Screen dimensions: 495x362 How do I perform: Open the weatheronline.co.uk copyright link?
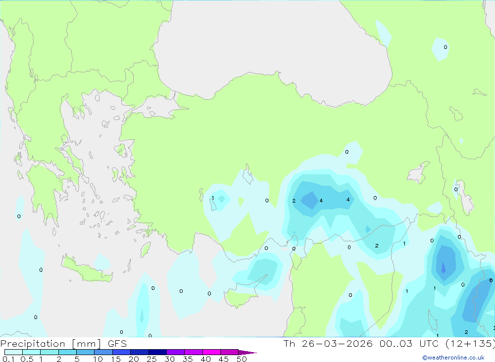coord(453,358)
